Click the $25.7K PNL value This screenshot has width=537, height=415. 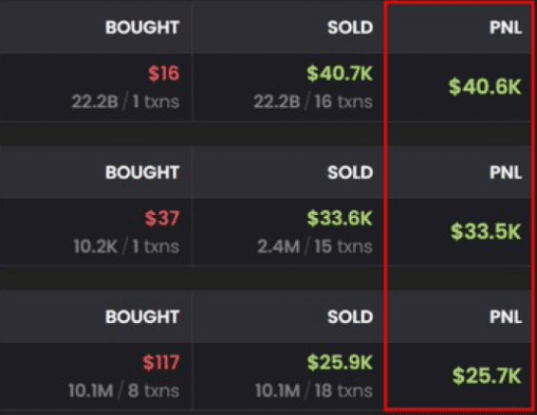487,375
